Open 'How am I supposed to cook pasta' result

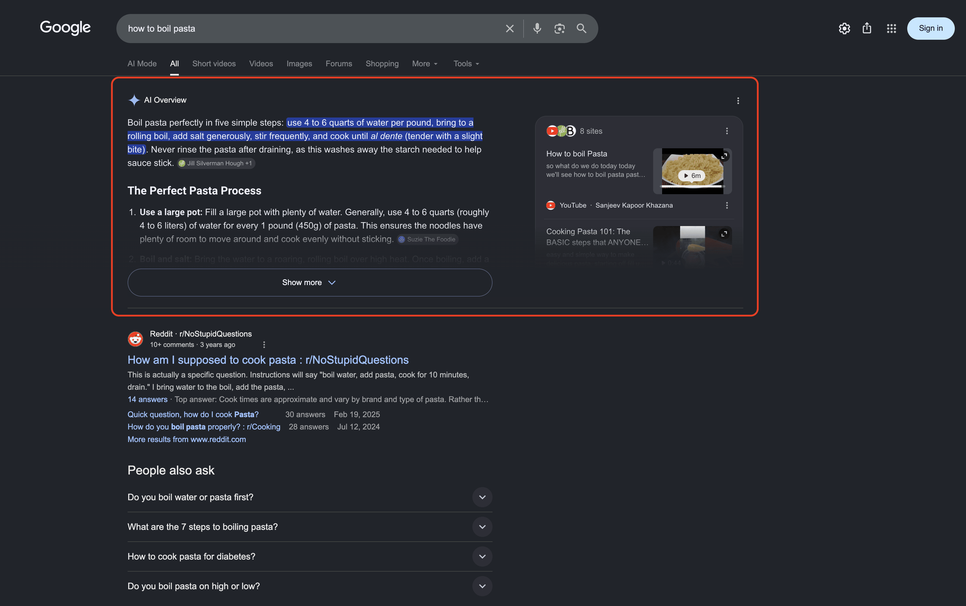pyautogui.click(x=268, y=360)
